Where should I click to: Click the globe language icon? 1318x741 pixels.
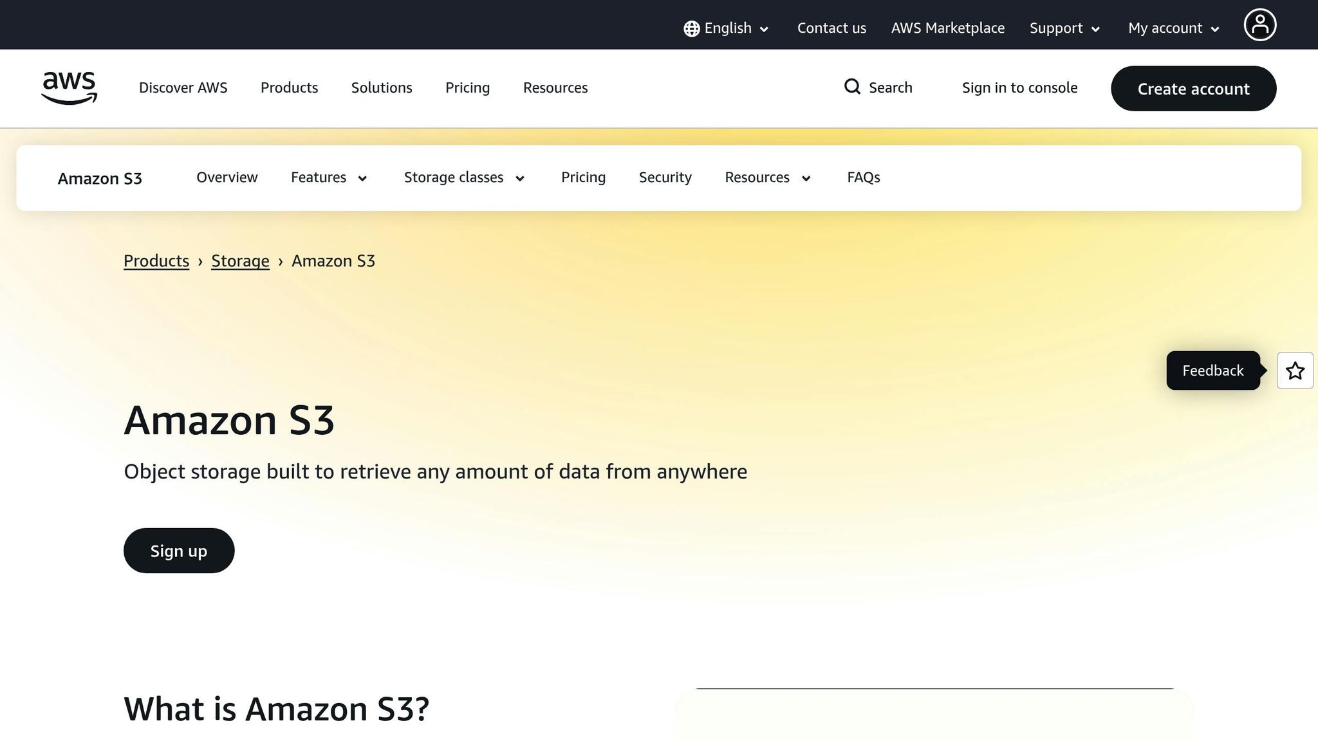690,28
